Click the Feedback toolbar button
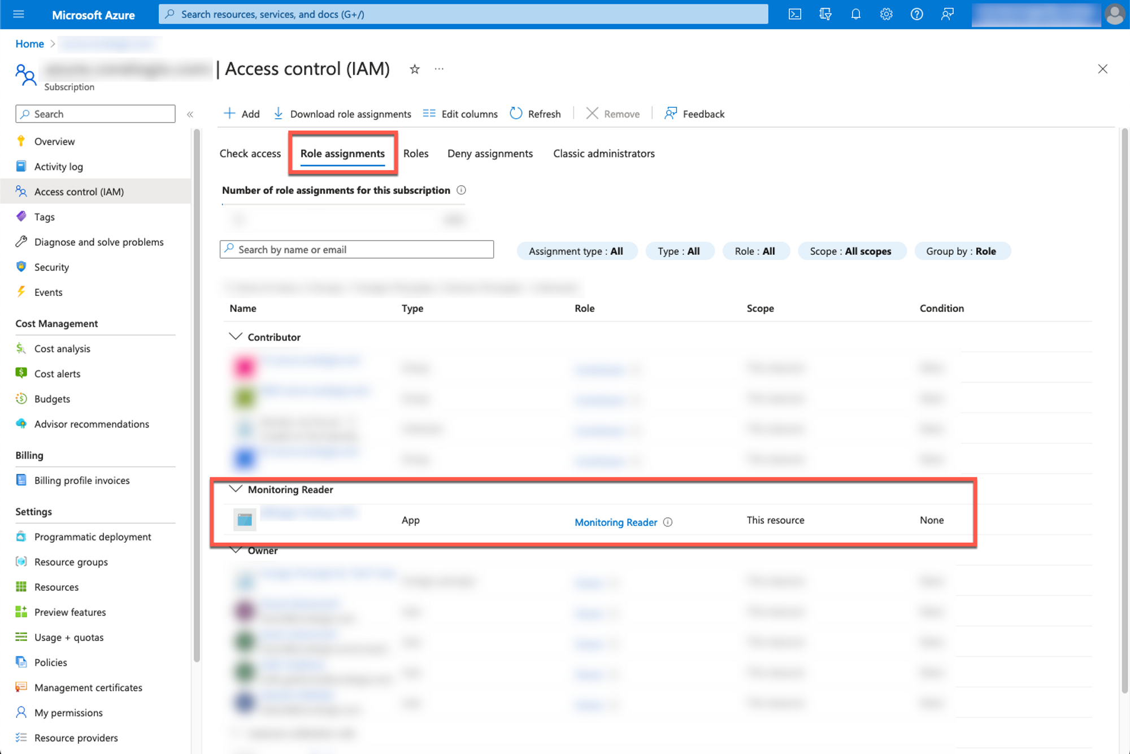This screenshot has height=754, width=1130. pos(694,114)
